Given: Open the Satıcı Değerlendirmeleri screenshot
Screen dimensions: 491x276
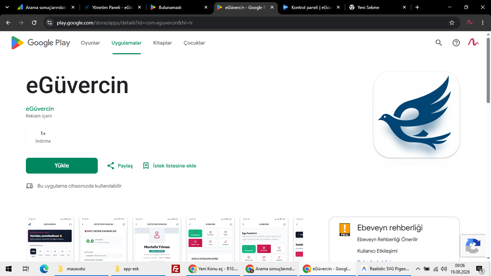Looking at the screenshot, I should coord(104,239).
